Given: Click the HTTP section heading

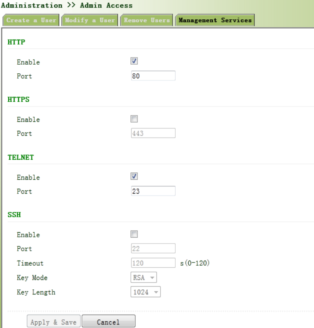Looking at the screenshot, I should (x=16, y=42).
